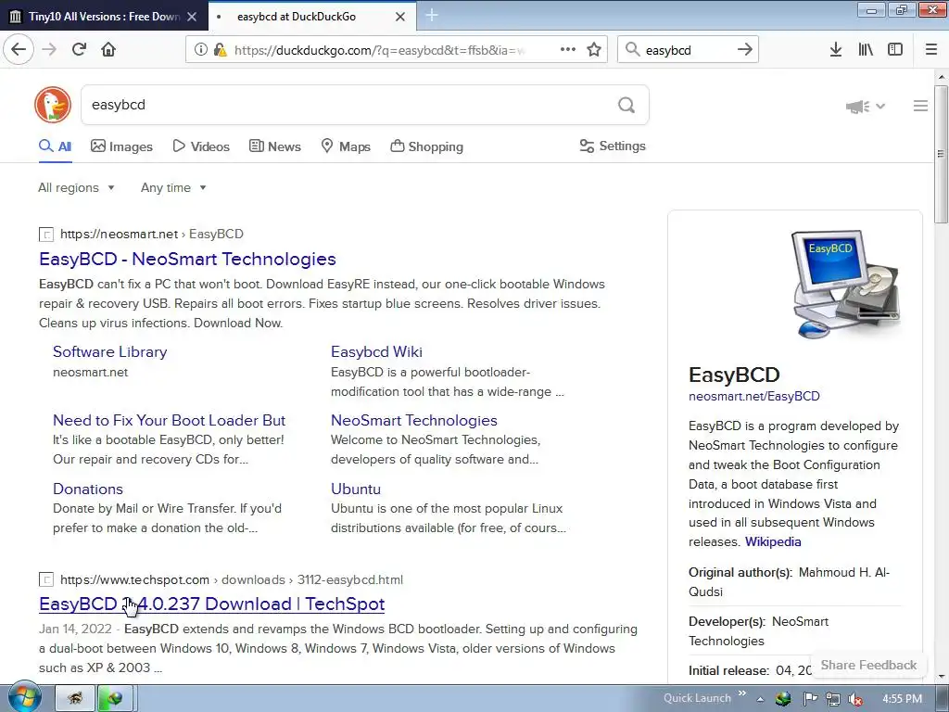The image size is (949, 712).
Task: Switch to Images results
Action: [x=121, y=146]
